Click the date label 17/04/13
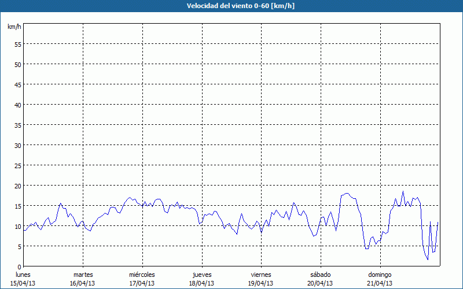The image size is (463, 289). click(x=142, y=283)
